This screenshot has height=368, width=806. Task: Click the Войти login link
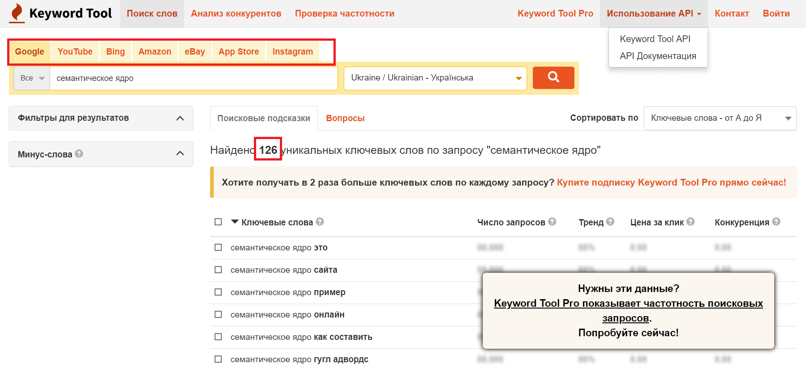pyautogui.click(x=776, y=13)
